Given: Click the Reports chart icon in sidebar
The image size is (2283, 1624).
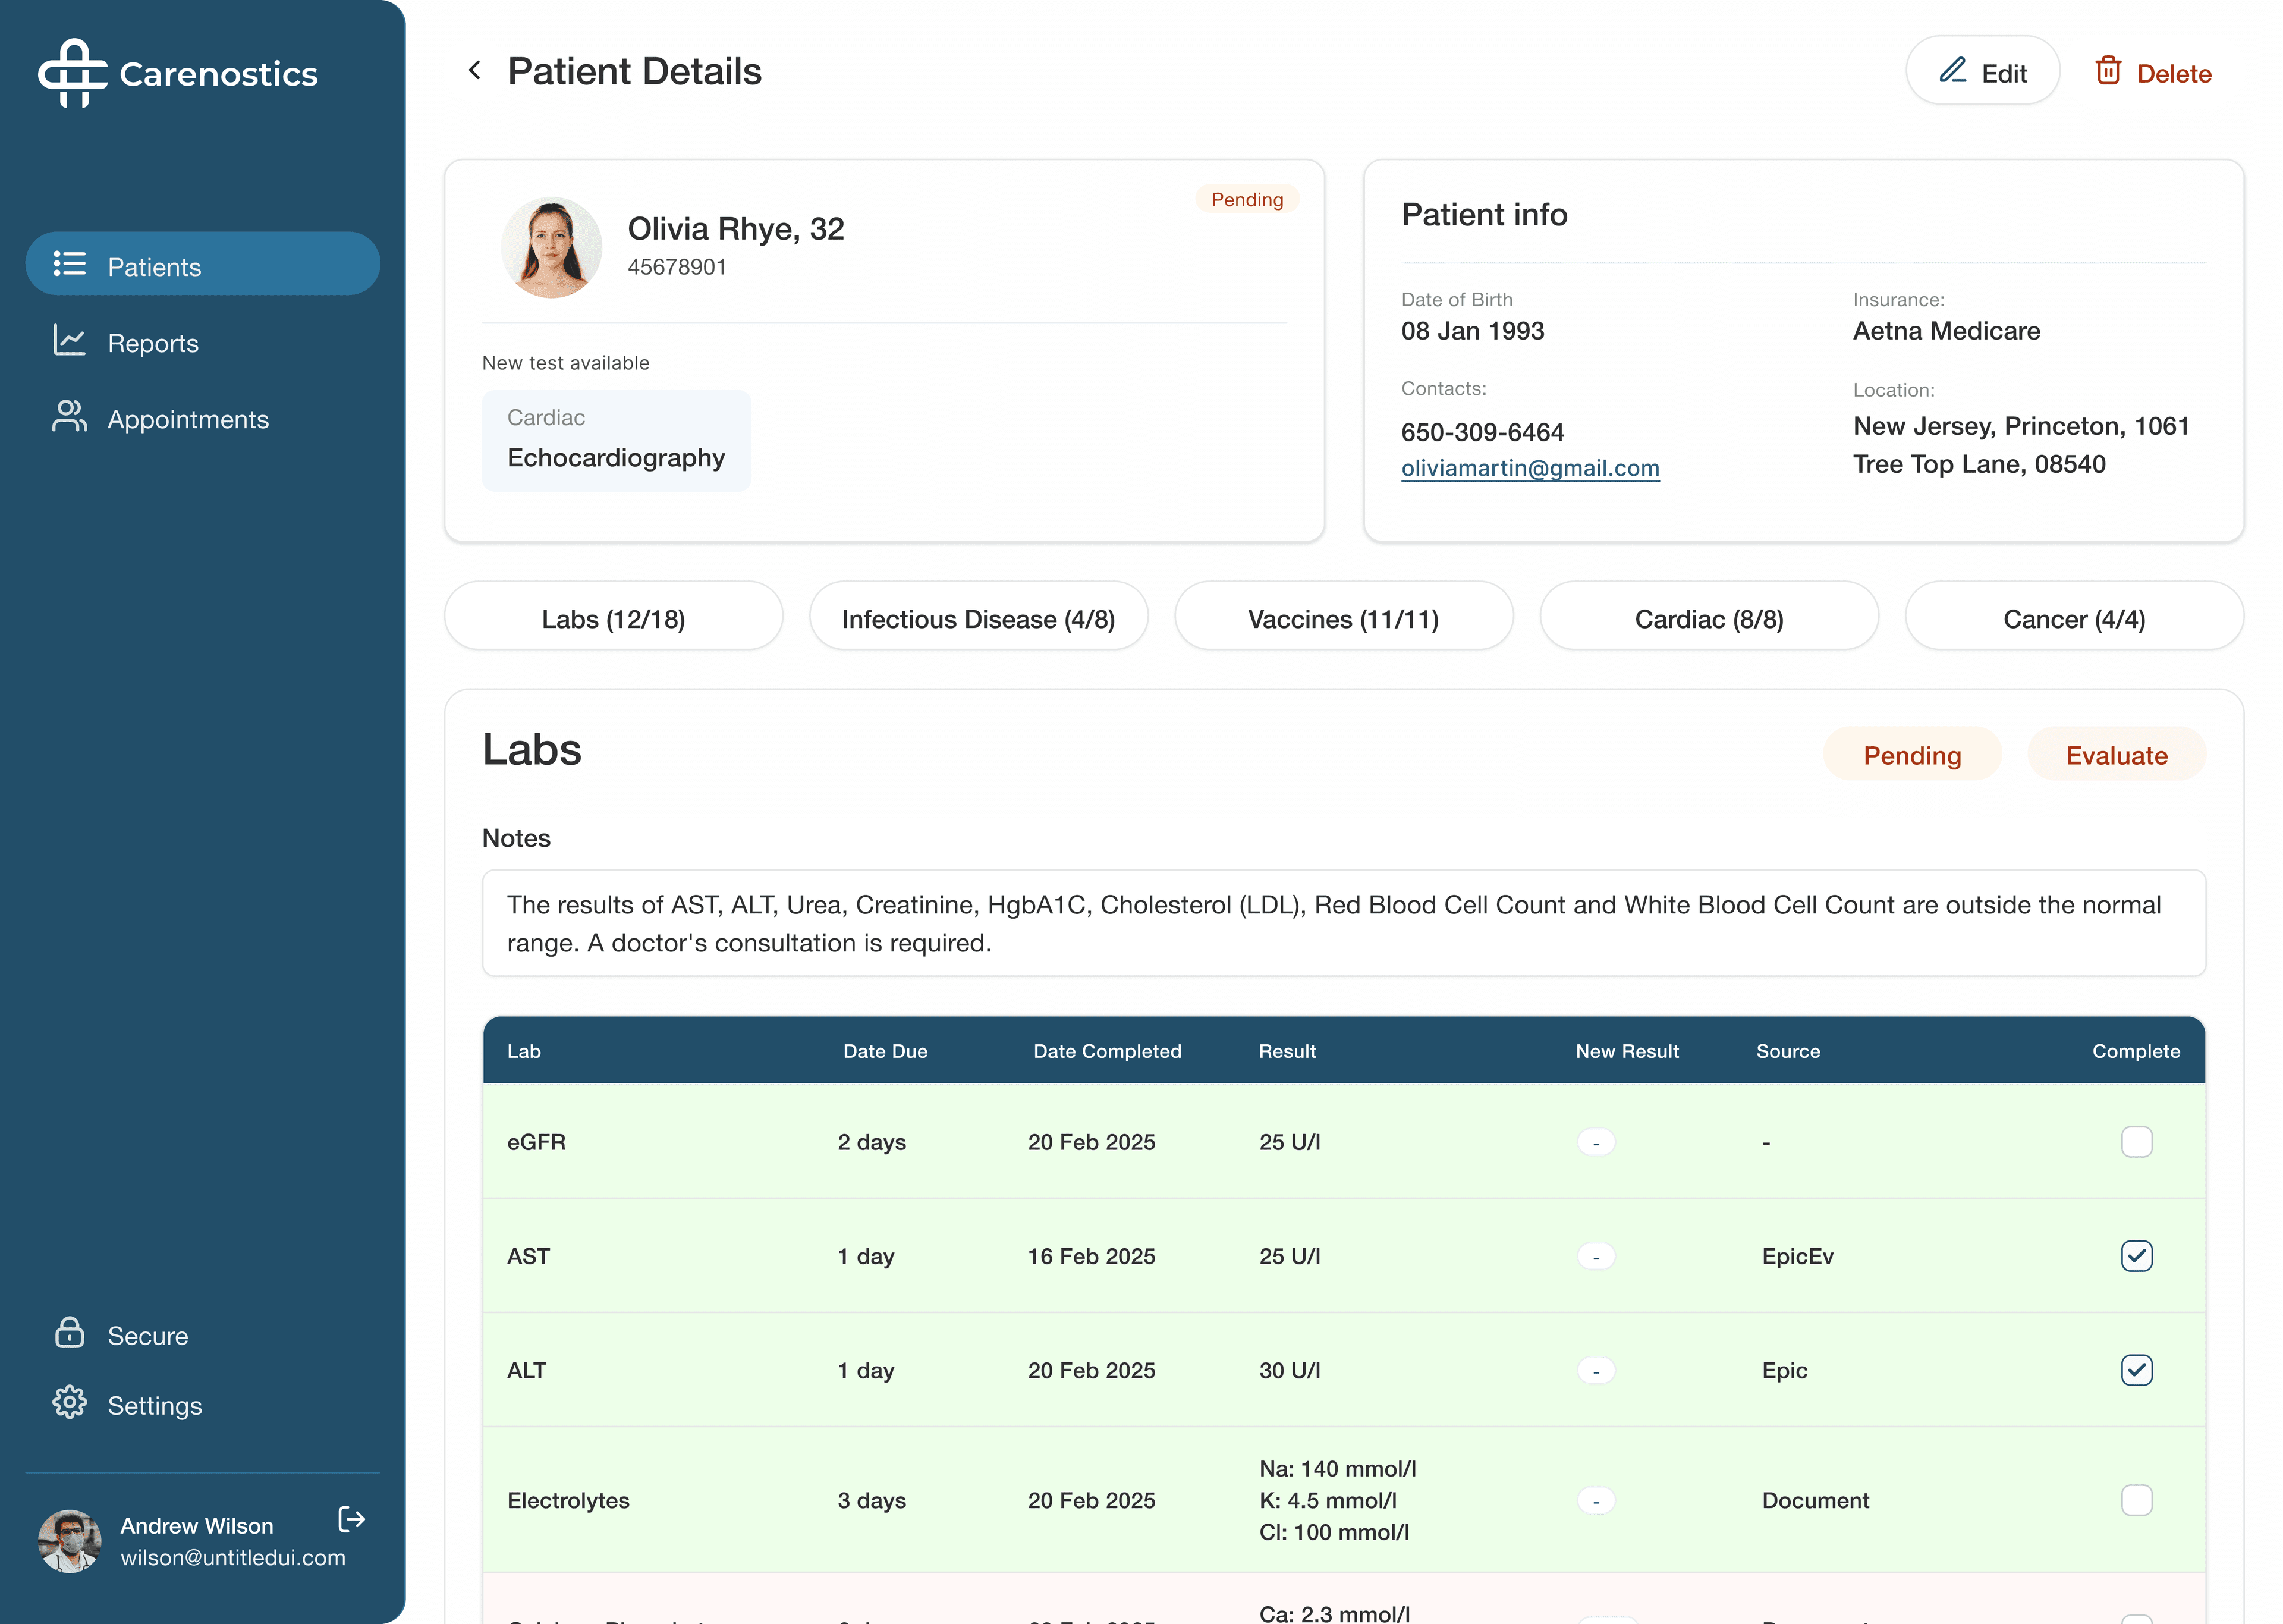Looking at the screenshot, I should 69,341.
